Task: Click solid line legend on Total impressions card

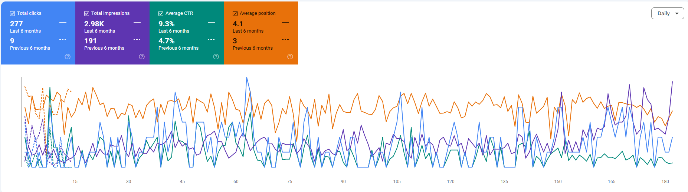Action: (x=137, y=22)
